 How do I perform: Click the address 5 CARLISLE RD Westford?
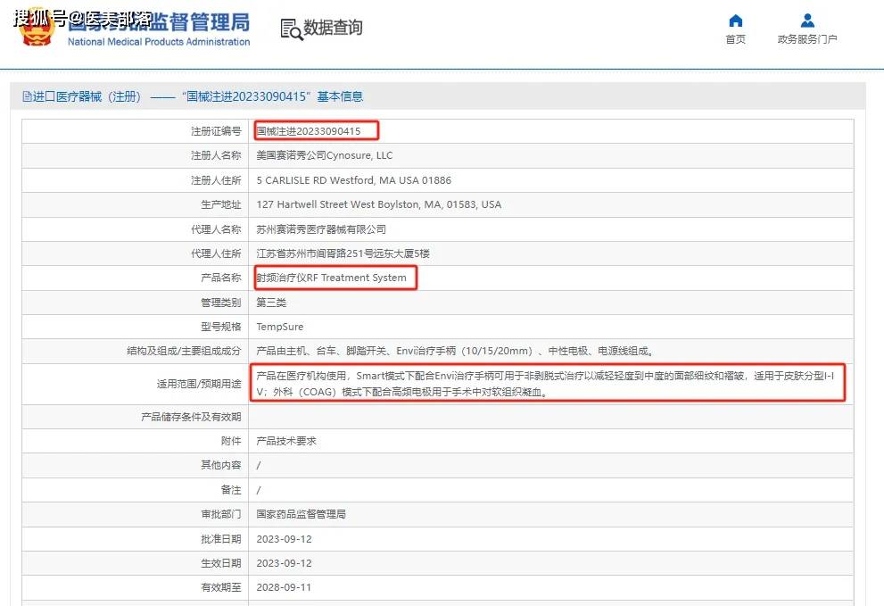tap(353, 180)
